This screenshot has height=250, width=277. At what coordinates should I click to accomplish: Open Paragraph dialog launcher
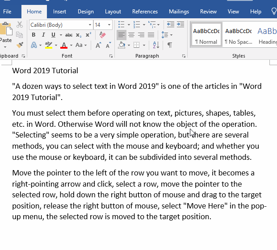(184, 56)
